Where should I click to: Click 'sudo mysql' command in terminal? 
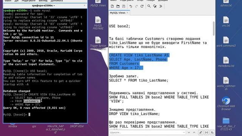pyautogui.click(x=42, y=11)
